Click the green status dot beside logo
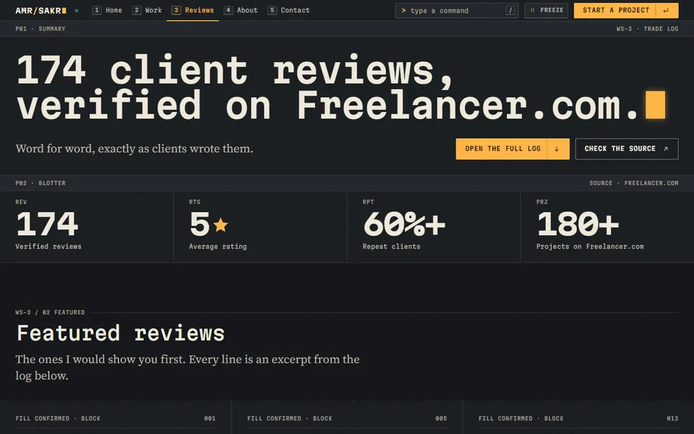This screenshot has width=694, height=434. pos(77,10)
